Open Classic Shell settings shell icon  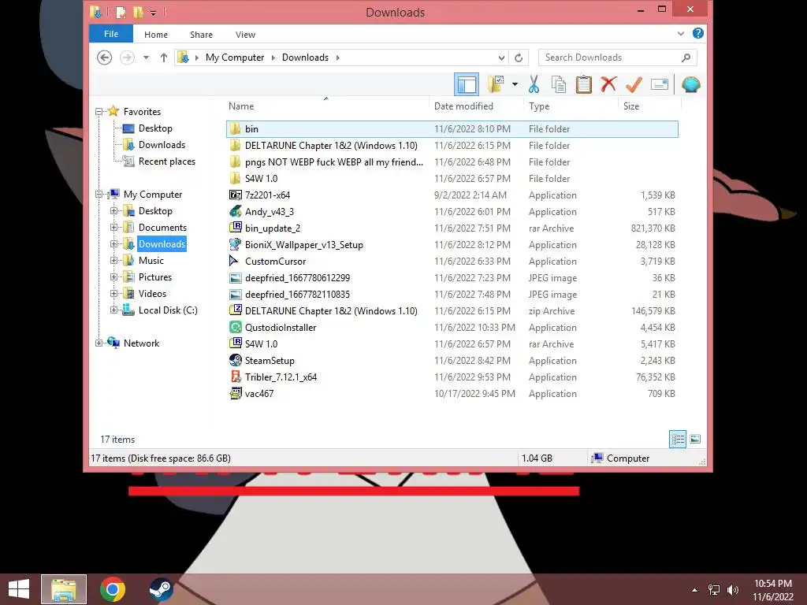tap(690, 84)
